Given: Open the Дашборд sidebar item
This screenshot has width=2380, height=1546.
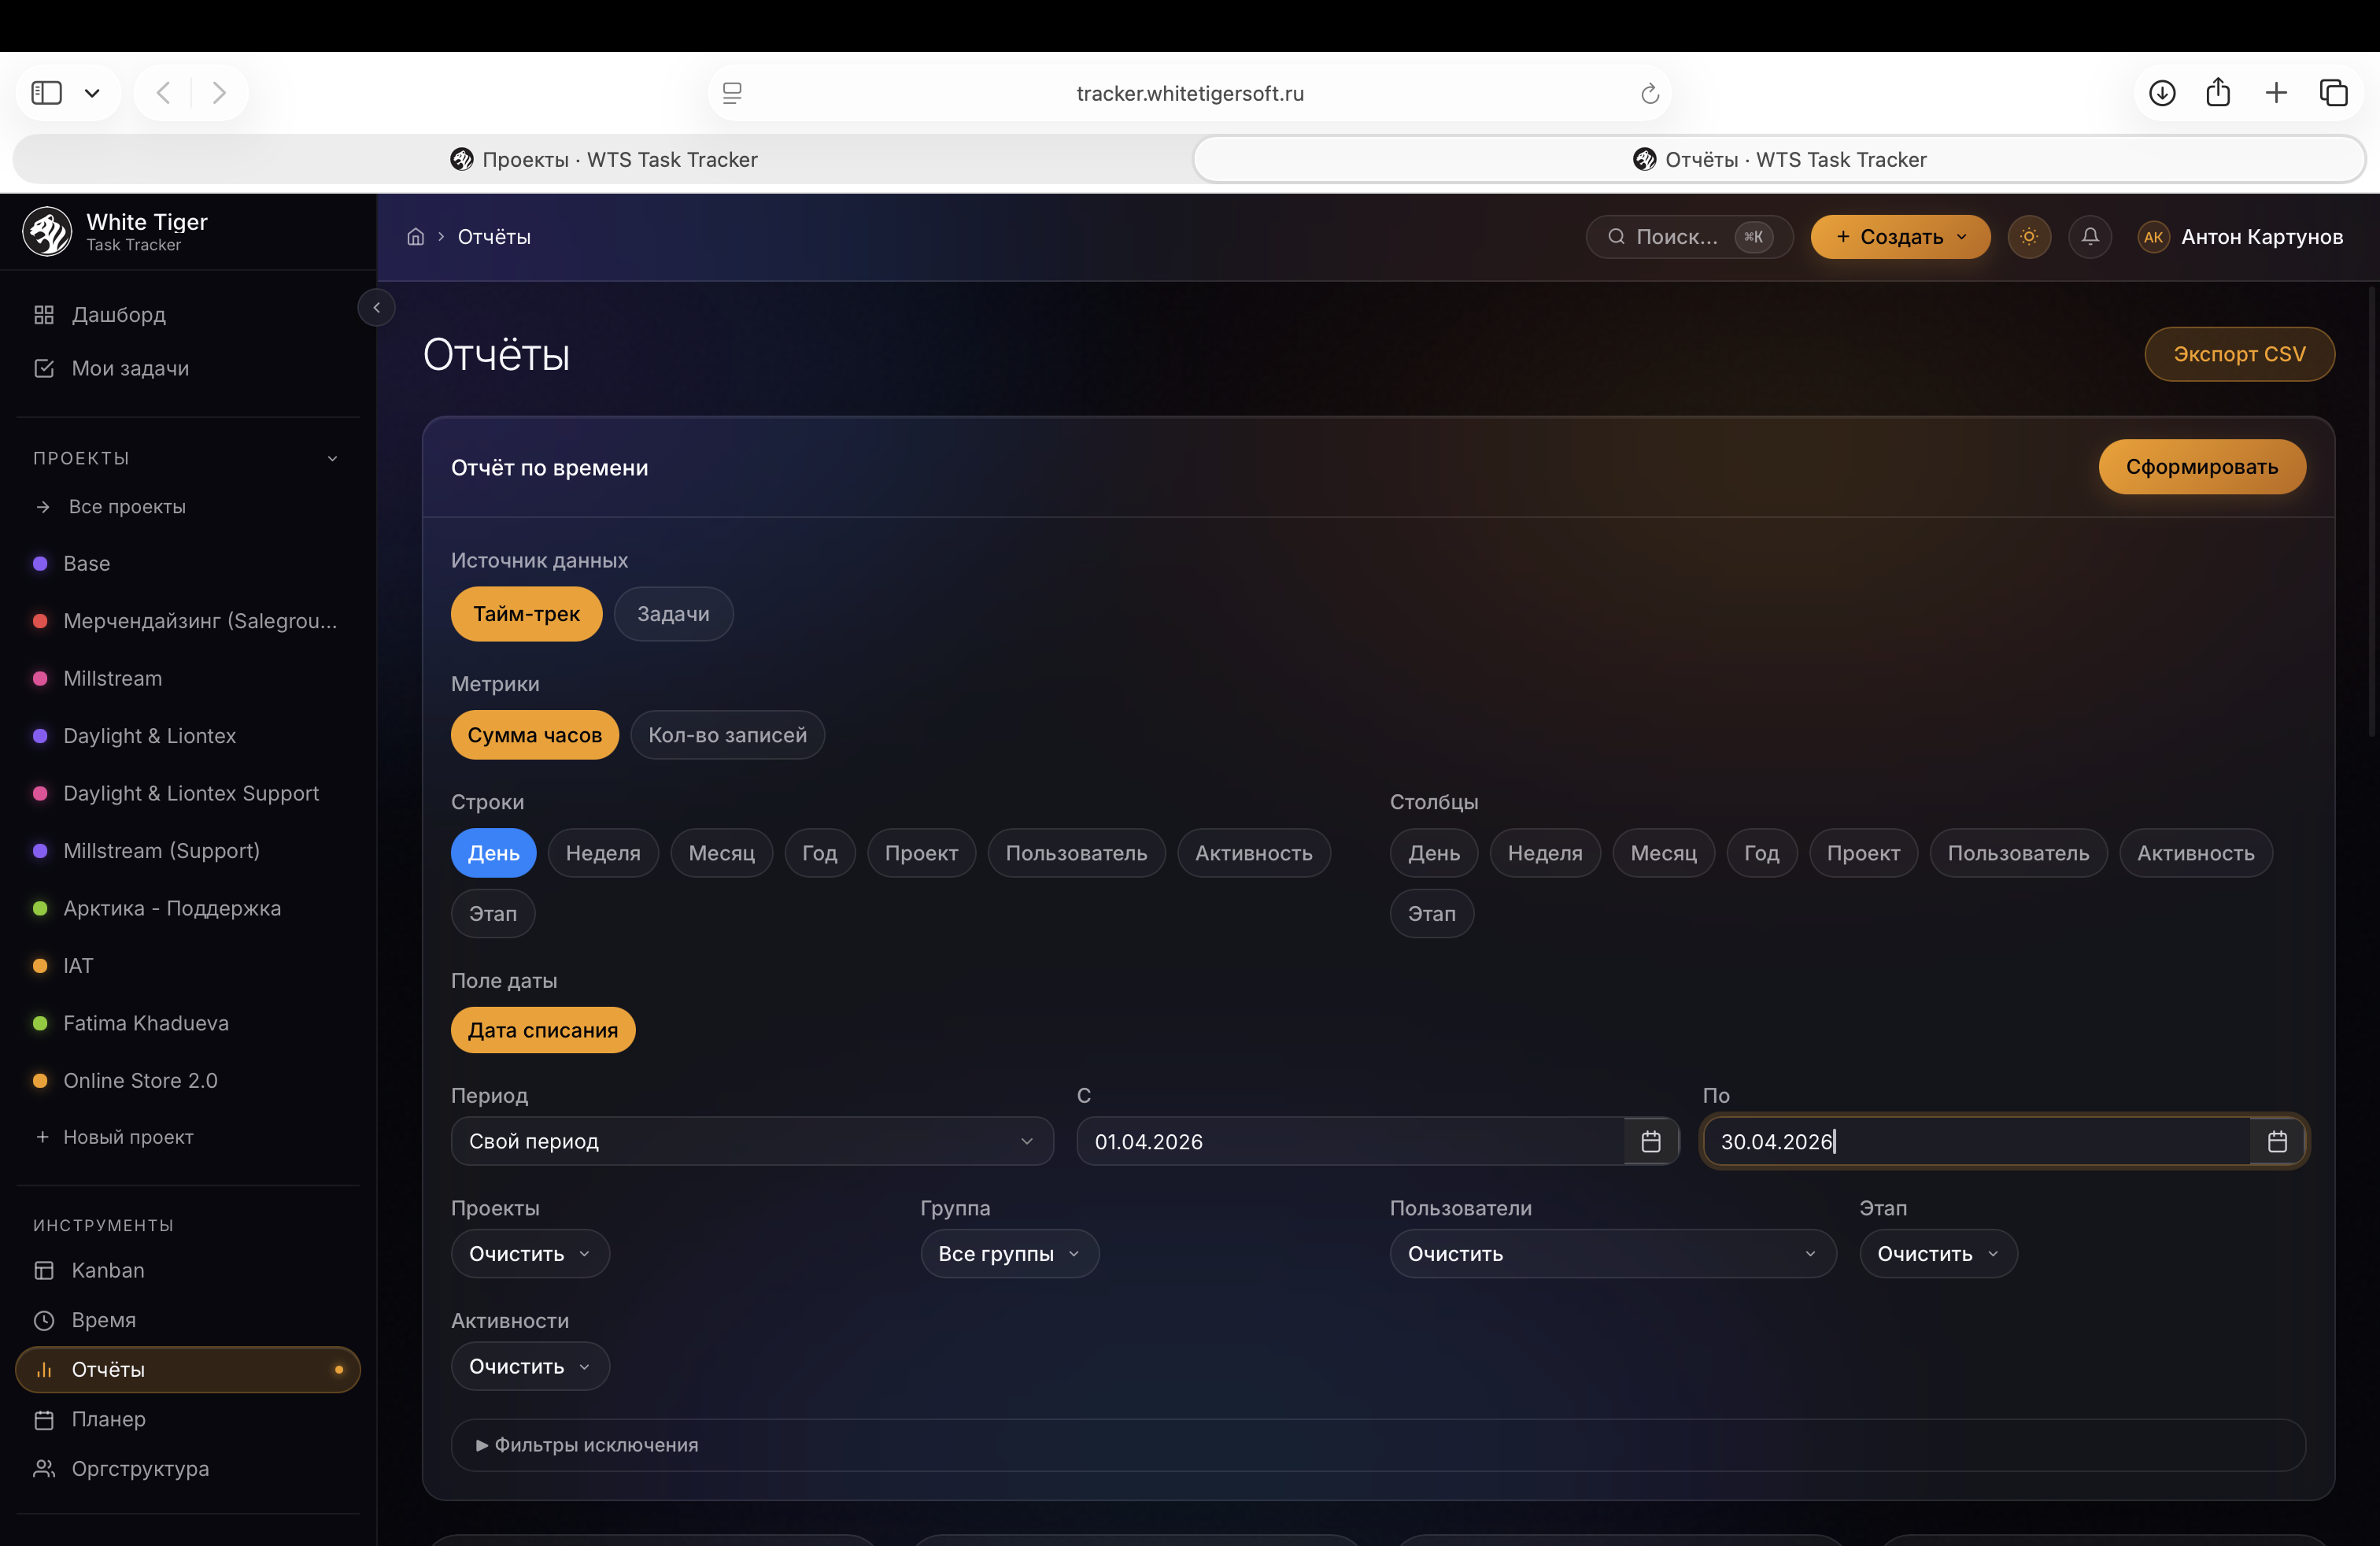Looking at the screenshot, I should click(188, 315).
